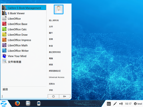Screen dimensions: 143x107
Task: Click the user avatar picture
Action: [x=59, y=9]
